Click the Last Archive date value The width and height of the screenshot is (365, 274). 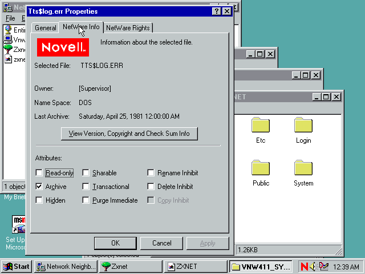click(x=129, y=116)
